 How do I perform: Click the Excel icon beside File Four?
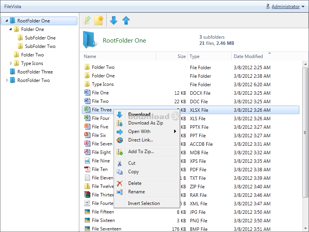87,118
